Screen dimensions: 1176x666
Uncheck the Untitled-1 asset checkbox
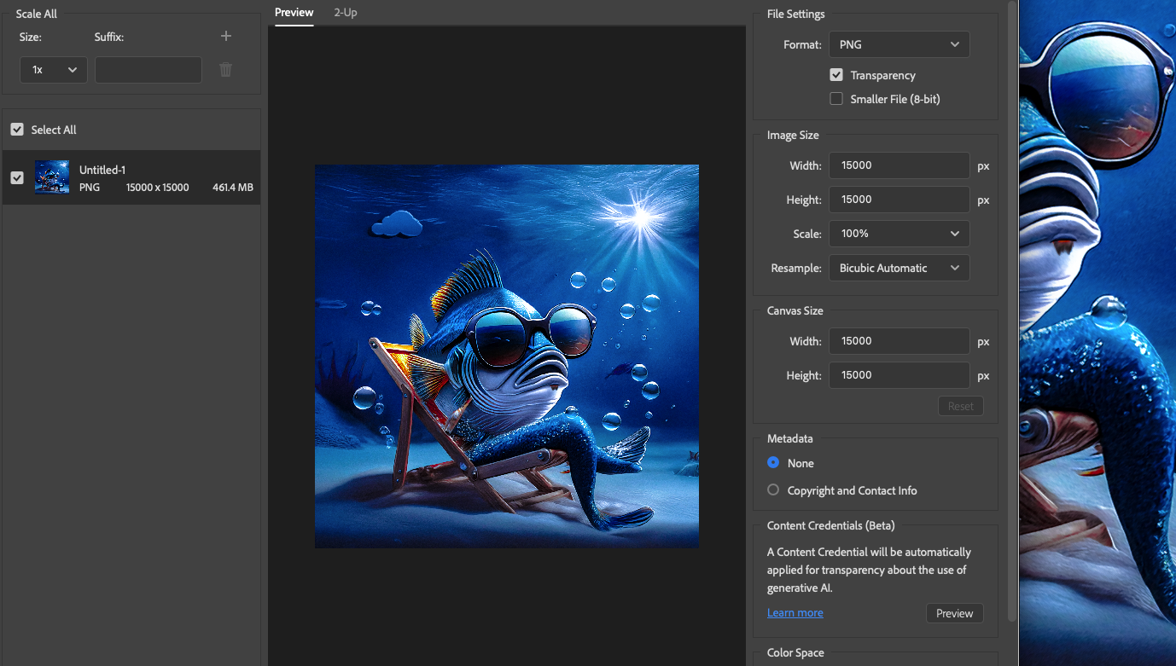[x=17, y=177]
